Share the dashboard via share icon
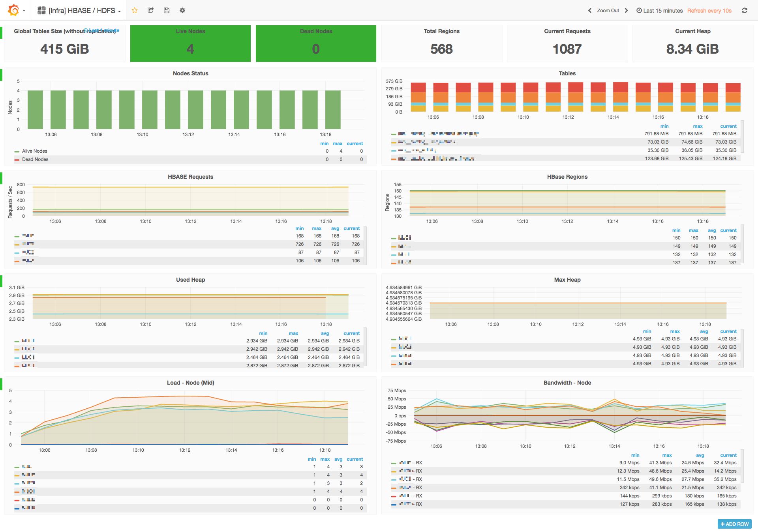The height and width of the screenshot is (531, 758). click(x=150, y=11)
